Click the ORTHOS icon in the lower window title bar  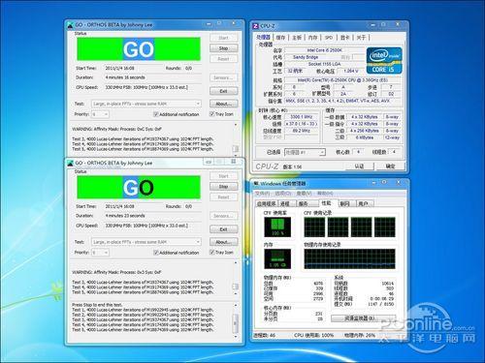click(70, 163)
